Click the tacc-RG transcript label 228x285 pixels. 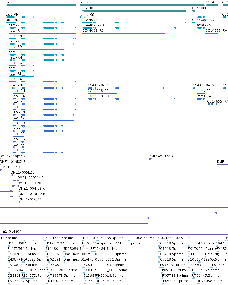click(16, 63)
